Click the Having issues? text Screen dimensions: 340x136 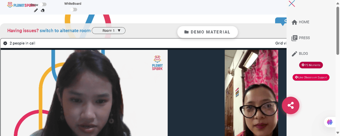[x=23, y=31]
